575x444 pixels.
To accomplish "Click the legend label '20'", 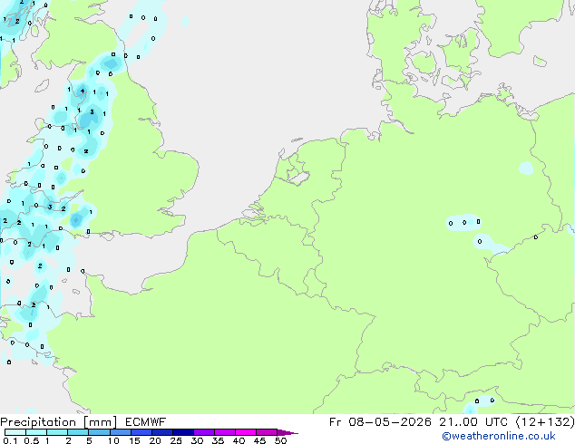I will click(x=155, y=440).
